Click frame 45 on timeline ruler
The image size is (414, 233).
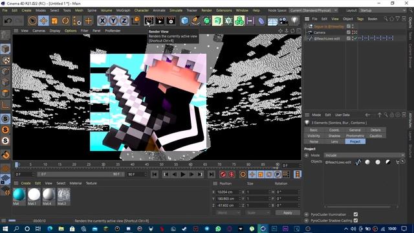click(147, 164)
